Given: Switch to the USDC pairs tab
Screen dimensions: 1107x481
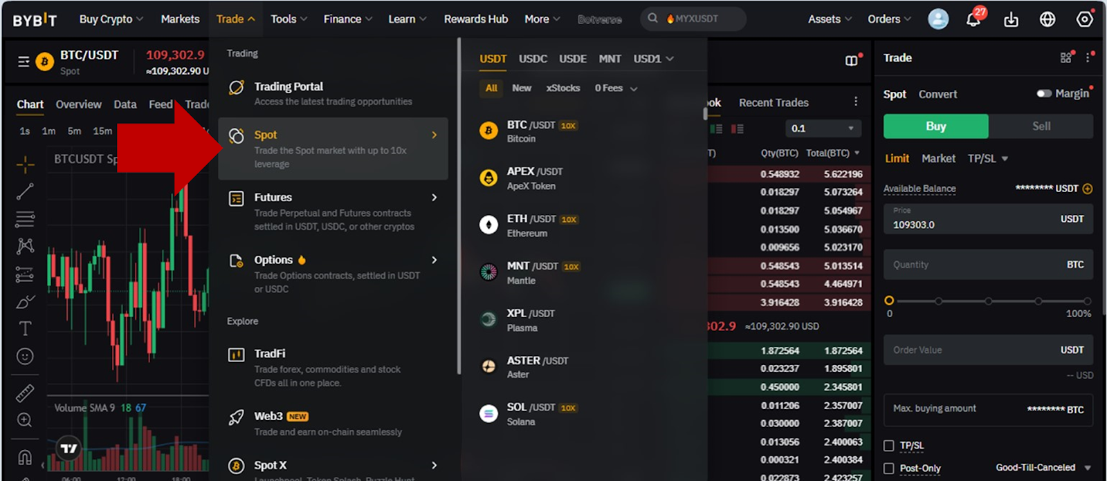Looking at the screenshot, I should pos(533,59).
